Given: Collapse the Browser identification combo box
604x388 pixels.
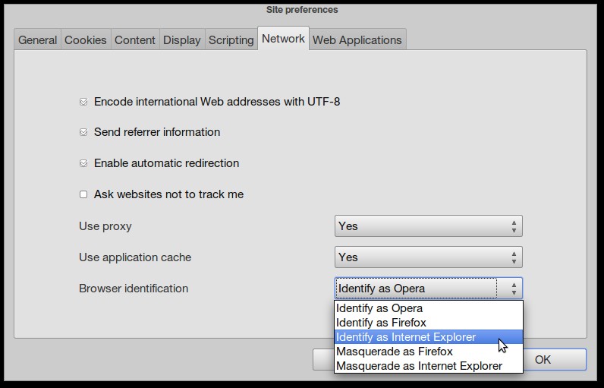Looking at the screenshot, I should [428, 289].
